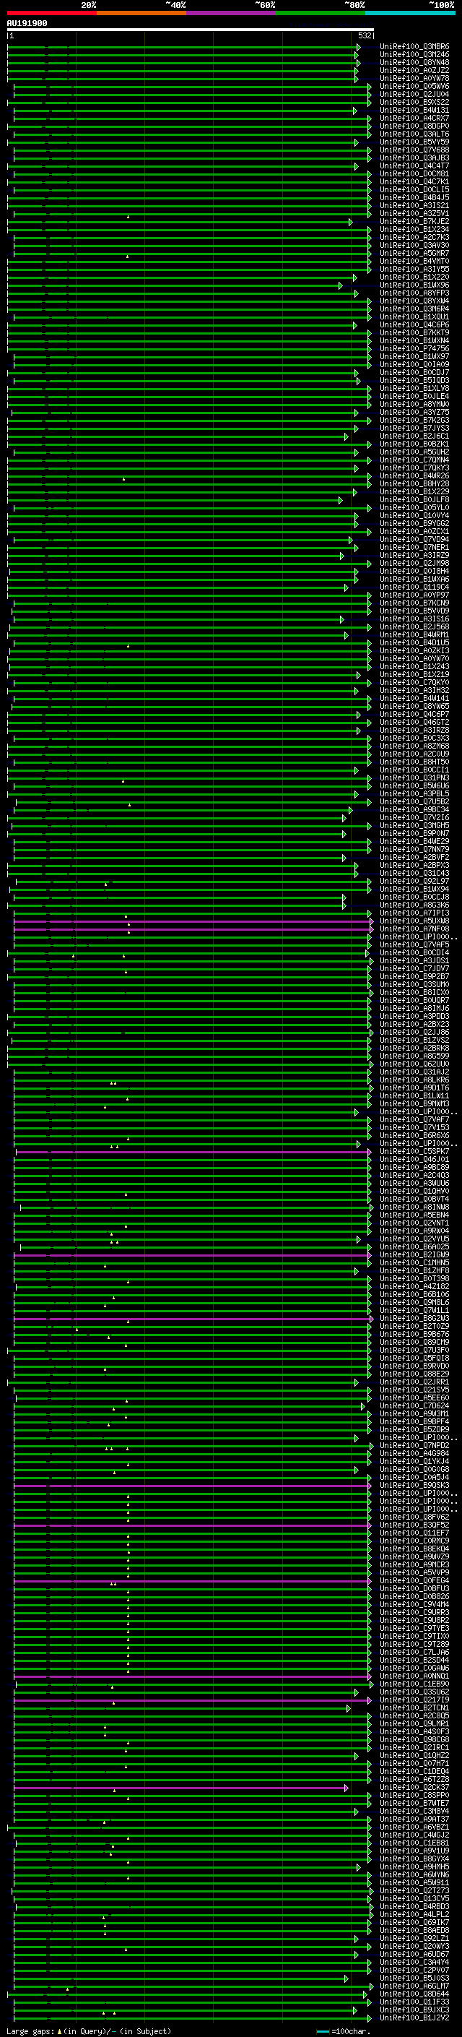Click UniRef100_Q7V153 in the hit list
This screenshot has height=2037, width=462.
[x=414, y=1129]
